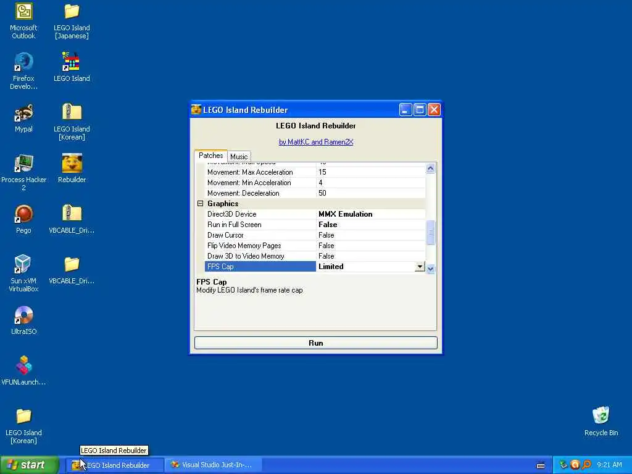The width and height of the screenshot is (632, 474).
Task: Select the Patches tab
Action: pyautogui.click(x=211, y=155)
